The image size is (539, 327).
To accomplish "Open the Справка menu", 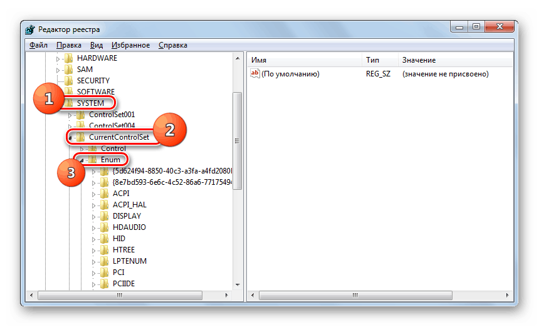I will tap(173, 45).
